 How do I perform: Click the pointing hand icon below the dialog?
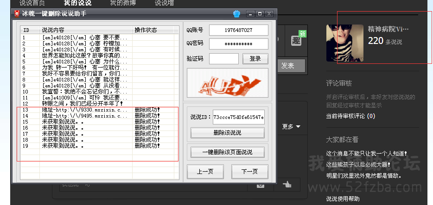tap(287, 184)
